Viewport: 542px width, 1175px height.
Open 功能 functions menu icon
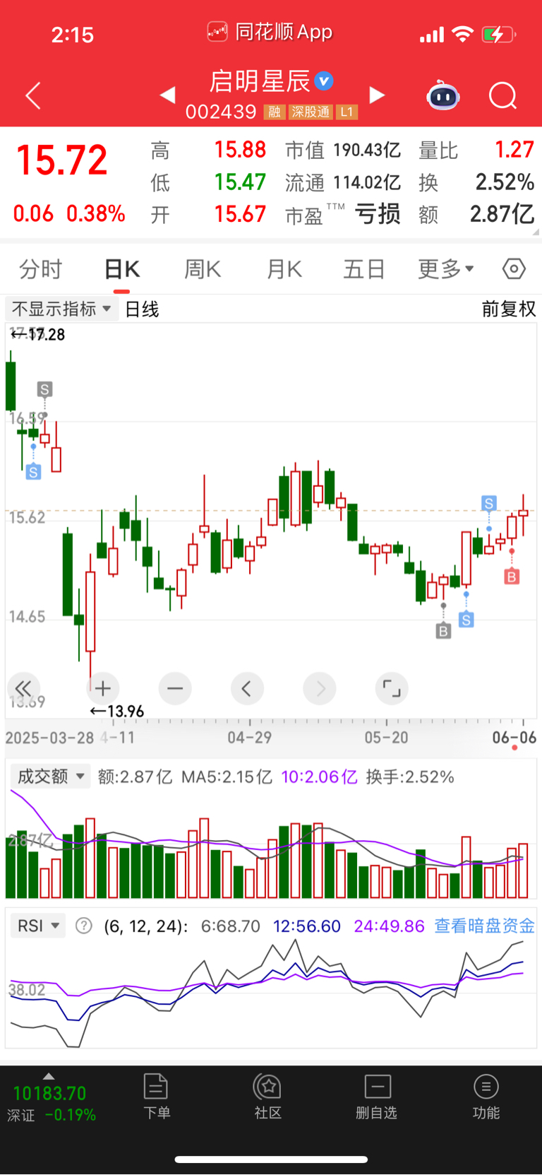(x=486, y=1097)
